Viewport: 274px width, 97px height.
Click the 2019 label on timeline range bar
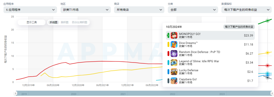click(24, 94)
